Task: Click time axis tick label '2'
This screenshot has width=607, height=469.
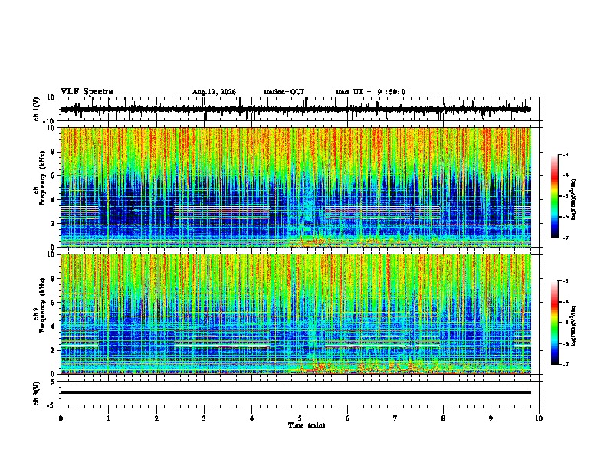Action: [x=156, y=418]
